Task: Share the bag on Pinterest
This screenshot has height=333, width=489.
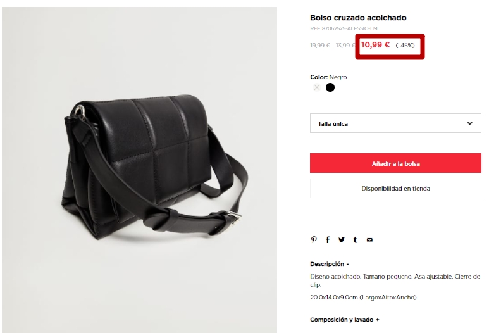Action: click(314, 239)
